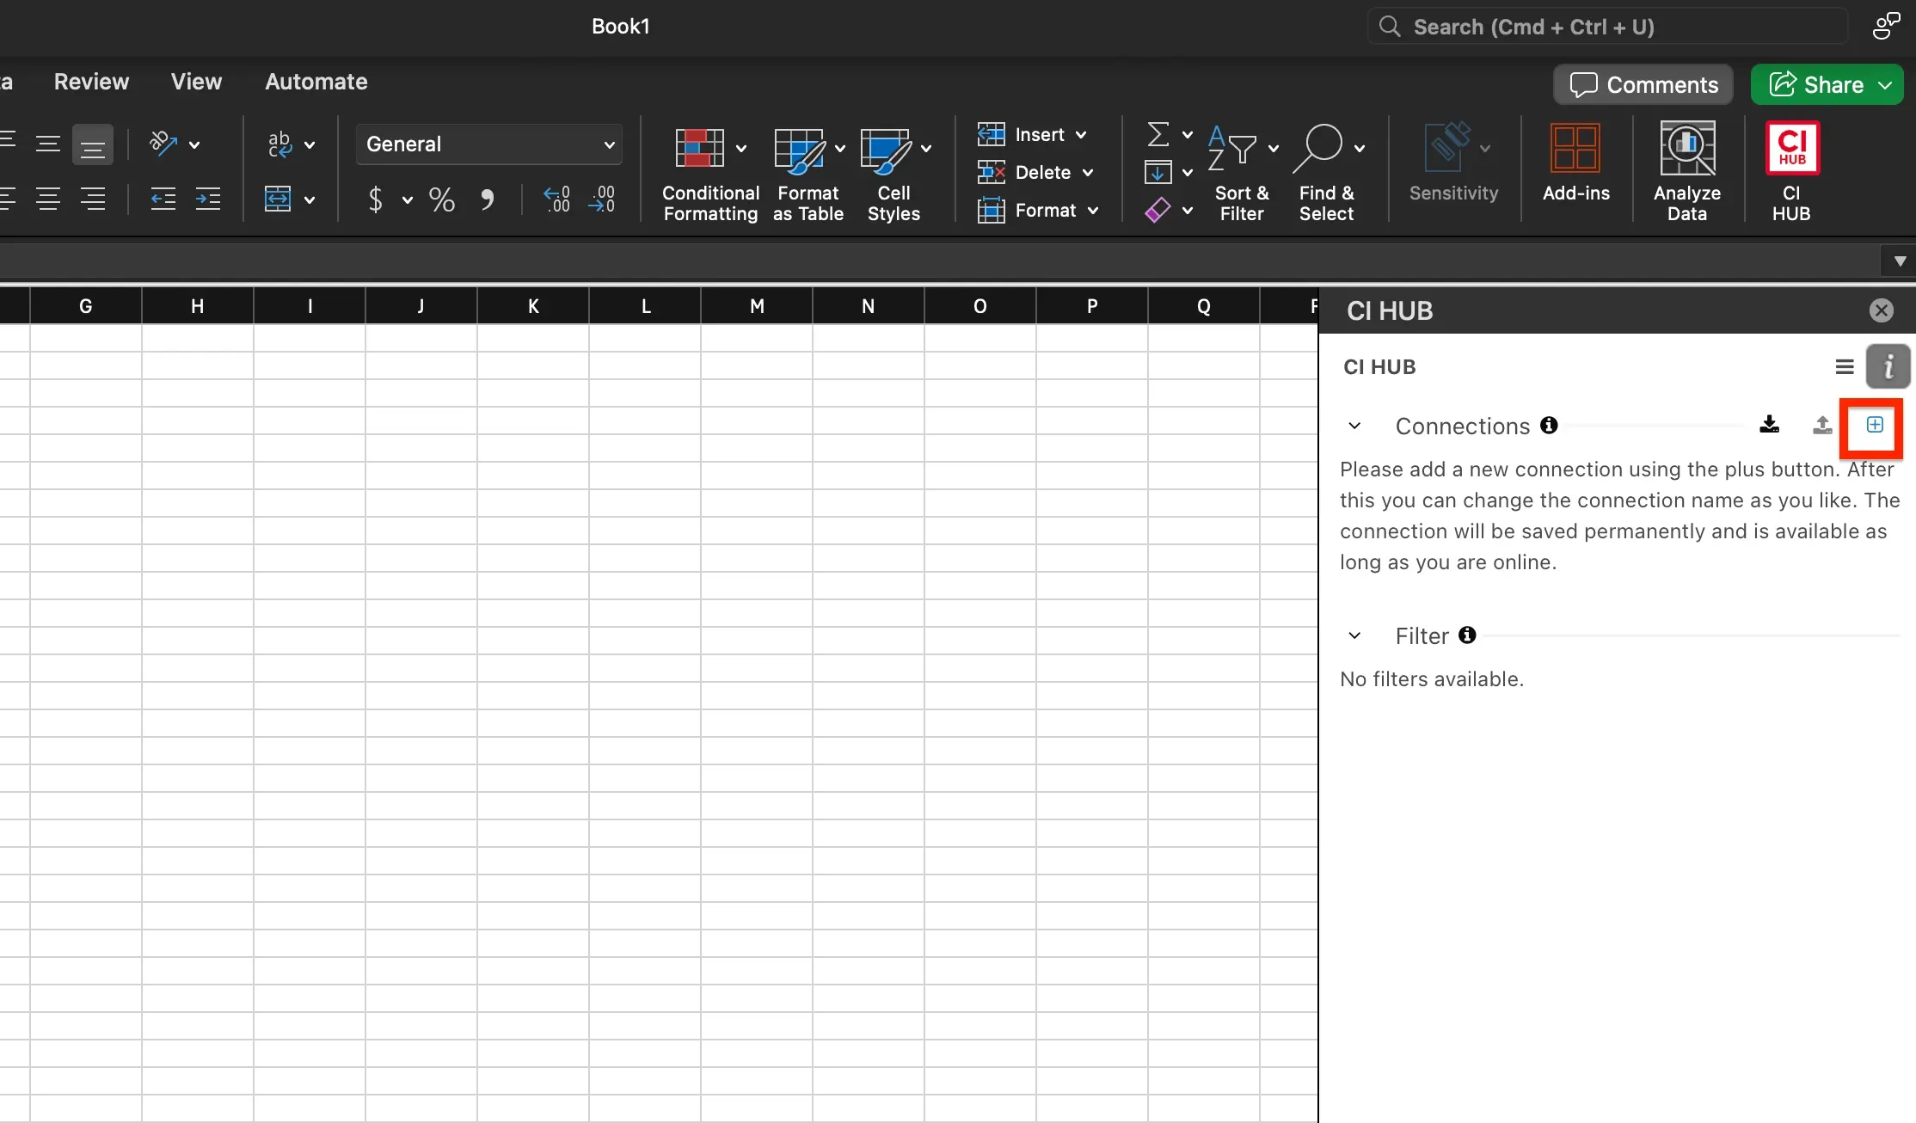Open the View tab

(x=196, y=82)
